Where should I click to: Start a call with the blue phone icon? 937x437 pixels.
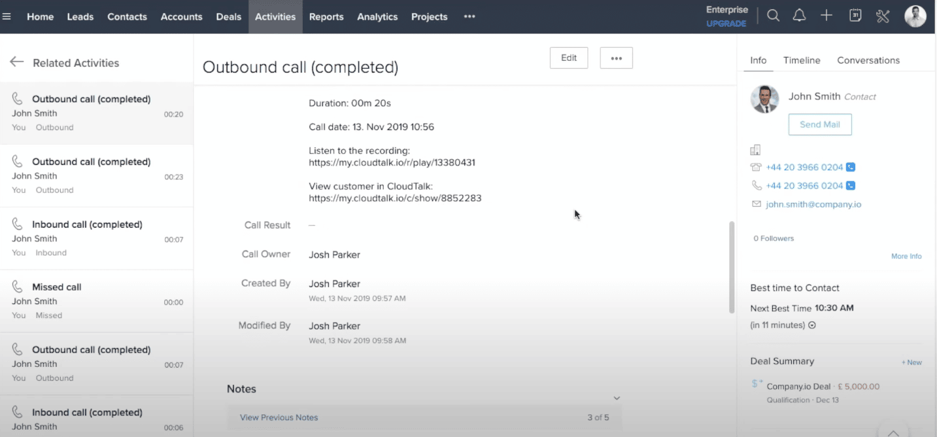pyautogui.click(x=849, y=167)
